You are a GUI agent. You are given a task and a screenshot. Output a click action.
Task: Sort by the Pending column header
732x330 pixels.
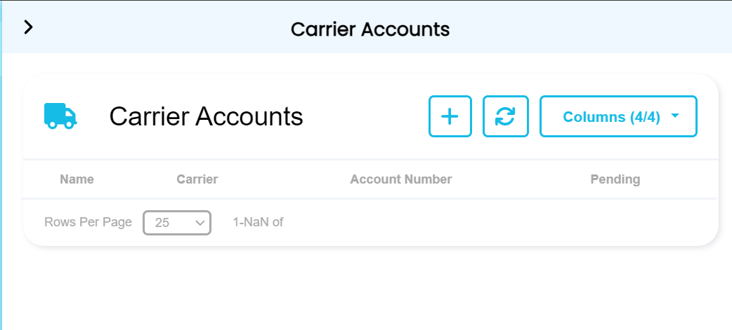pyautogui.click(x=615, y=179)
